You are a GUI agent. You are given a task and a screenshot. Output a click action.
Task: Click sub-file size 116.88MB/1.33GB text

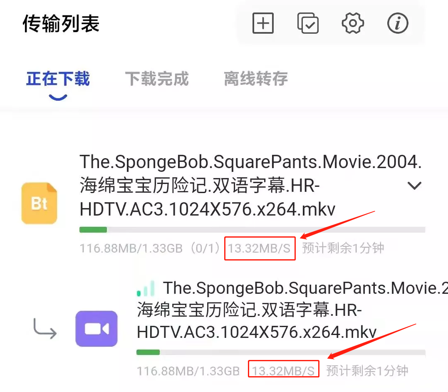pyautogui.click(x=188, y=371)
